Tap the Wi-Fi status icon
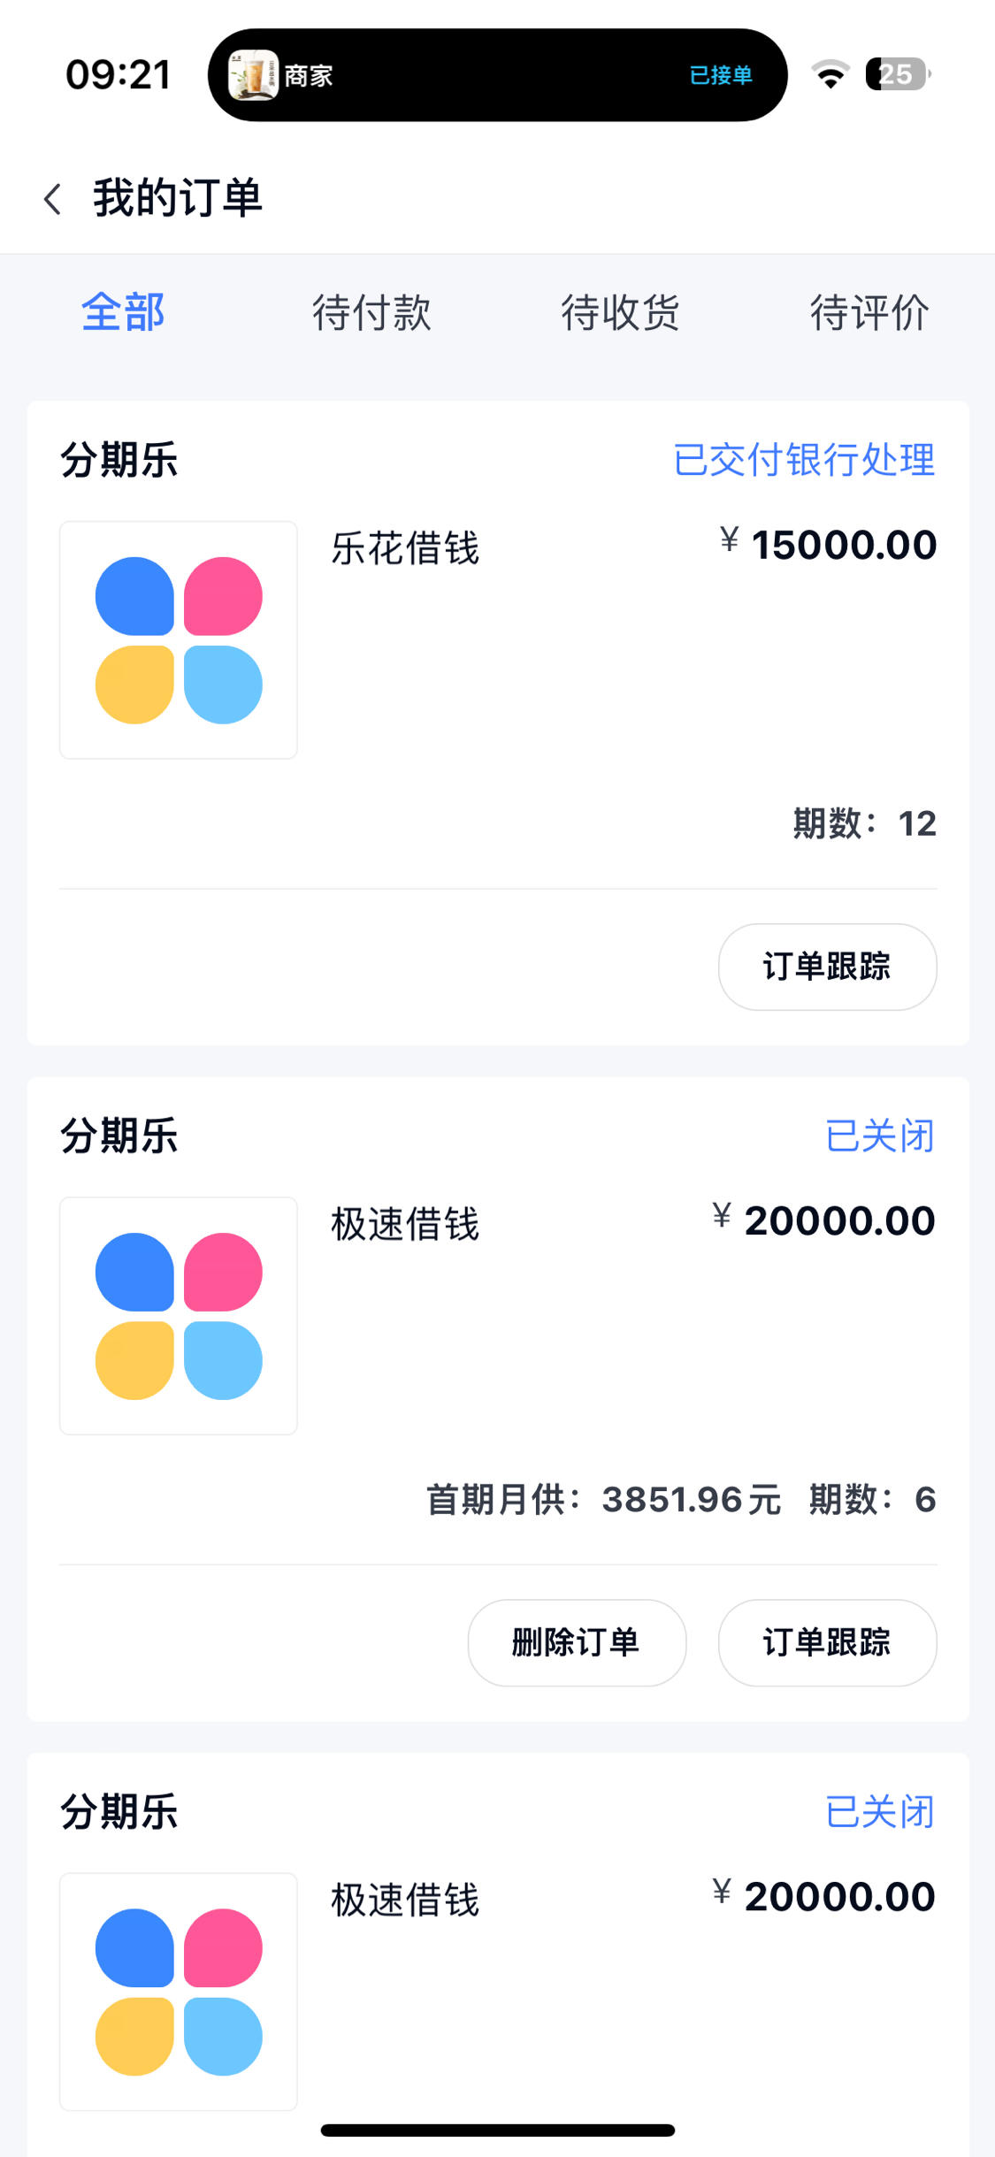This screenshot has width=995, height=2157. 830,74
